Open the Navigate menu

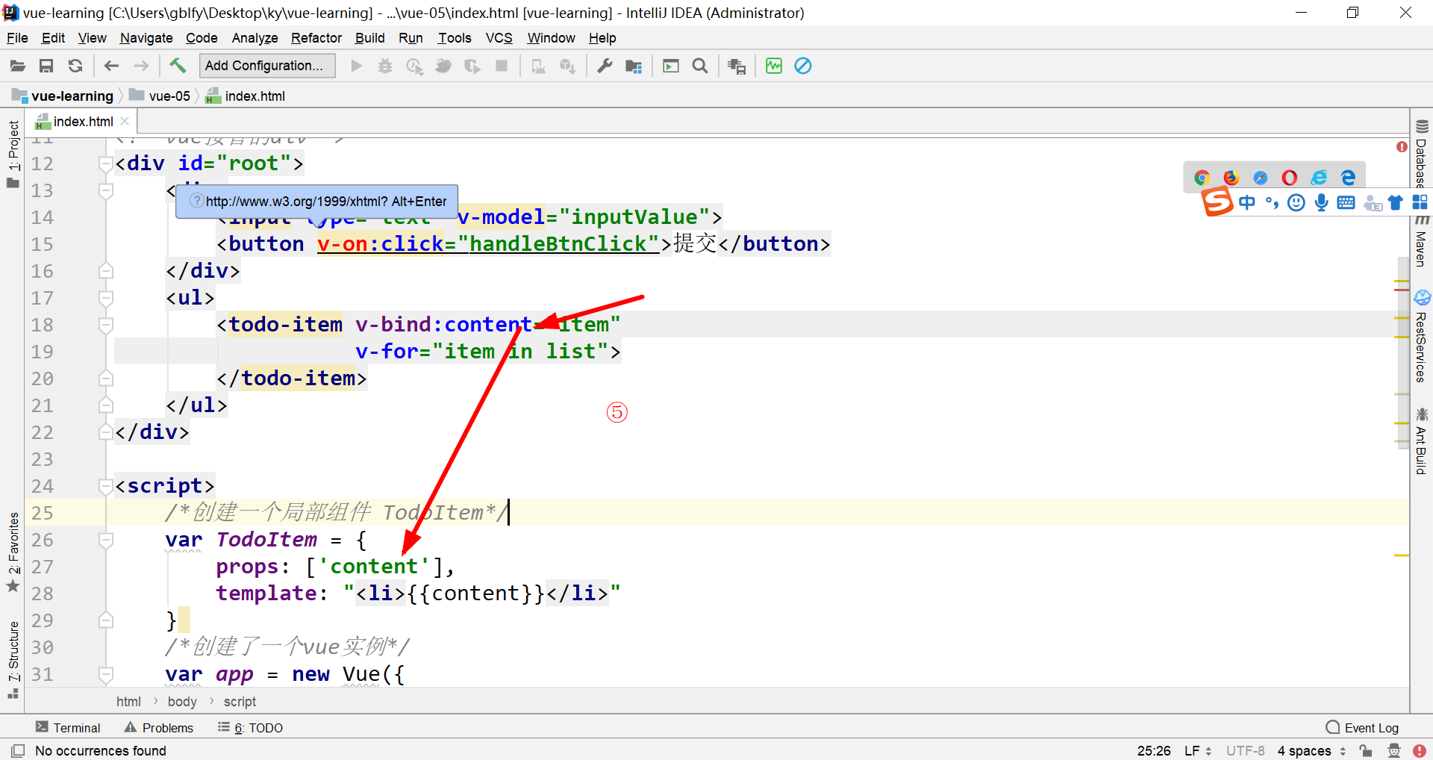point(146,38)
